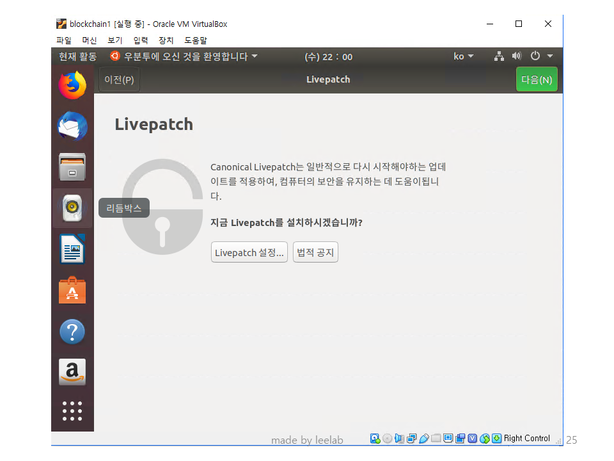The width and height of the screenshot is (614, 461).
Task: Open Ubuntu Software store icon
Action: [x=72, y=290]
